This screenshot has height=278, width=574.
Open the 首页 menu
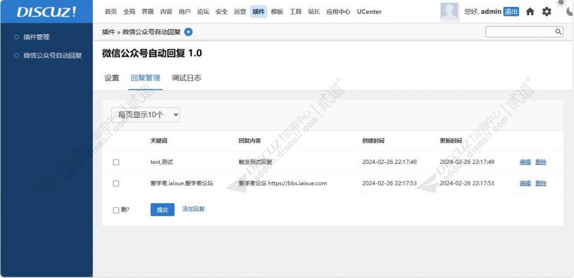click(110, 12)
